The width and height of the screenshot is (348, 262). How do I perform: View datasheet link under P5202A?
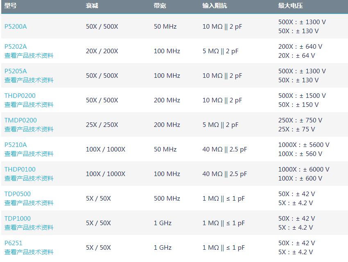click(29, 55)
